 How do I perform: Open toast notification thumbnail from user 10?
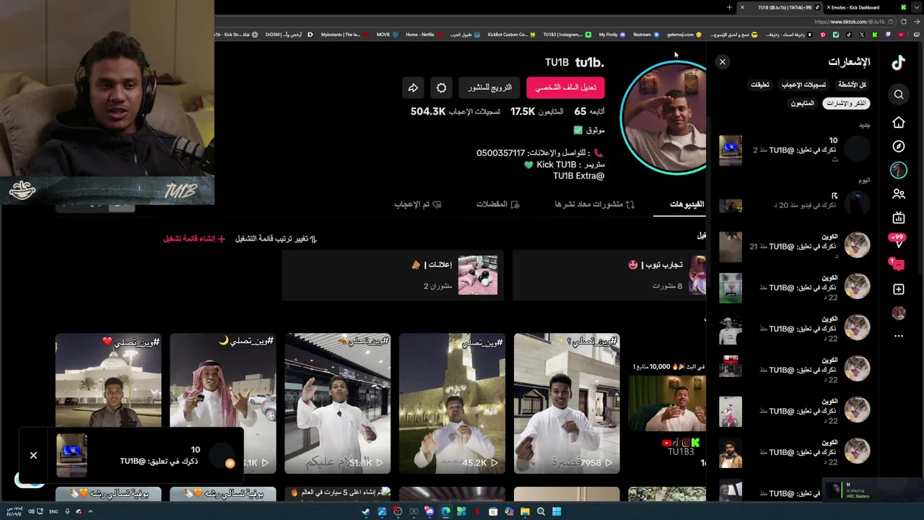pos(71,456)
